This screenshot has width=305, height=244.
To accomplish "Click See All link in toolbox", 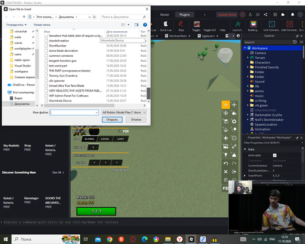I will (58, 173).
